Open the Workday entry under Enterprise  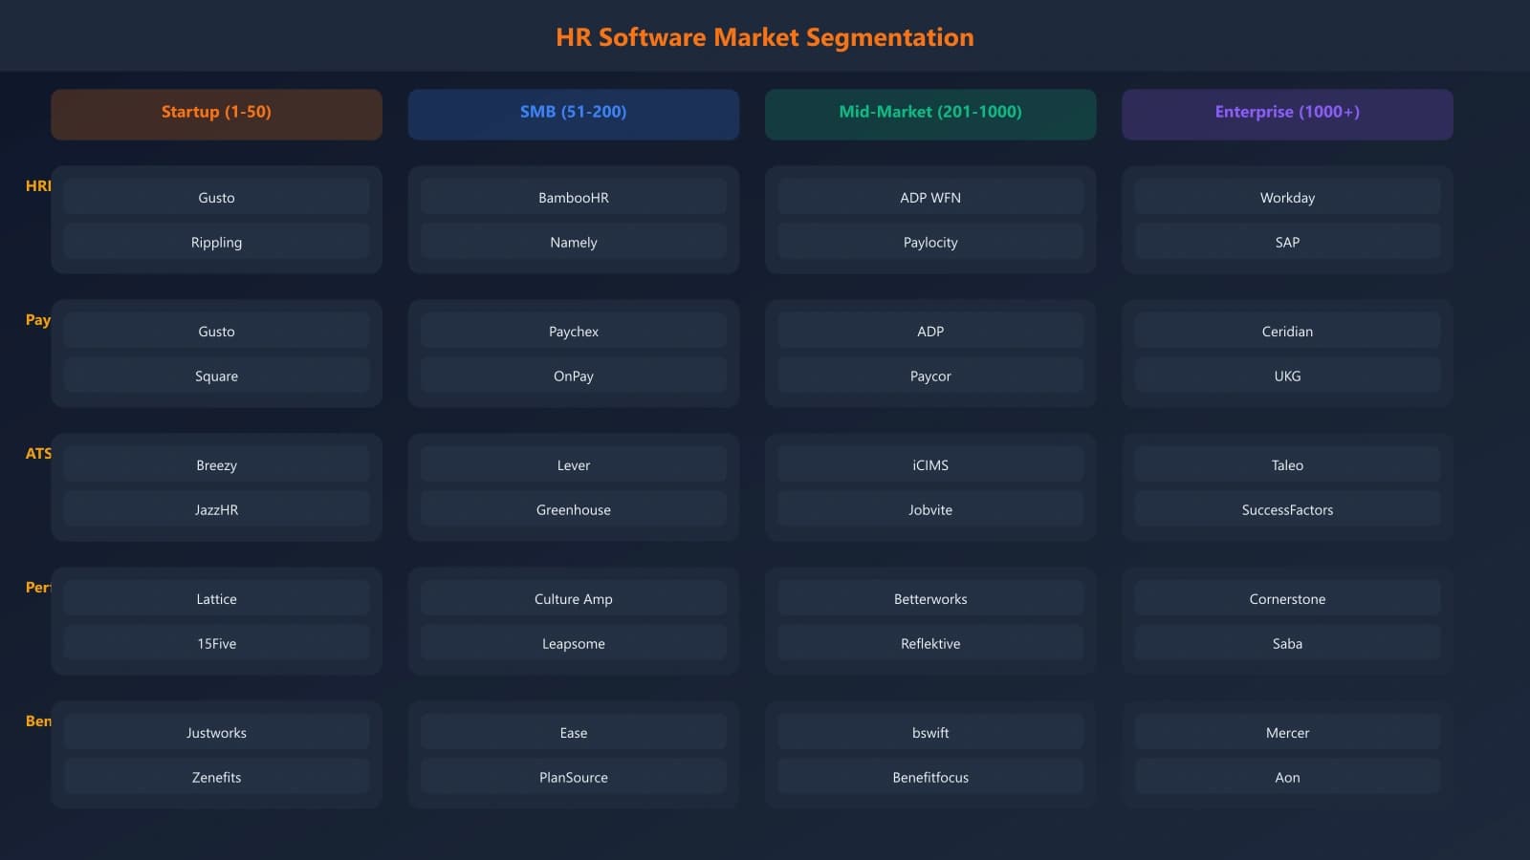(1287, 197)
